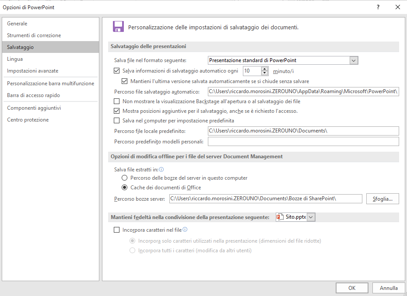Click the Sfoglia... browse button
The width and height of the screenshot is (407, 296).
point(382,199)
